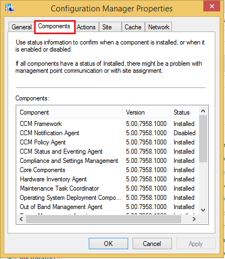The height and width of the screenshot is (259, 225).
Task: Click version of Hardware Inventory Agent
Action: 146,179
